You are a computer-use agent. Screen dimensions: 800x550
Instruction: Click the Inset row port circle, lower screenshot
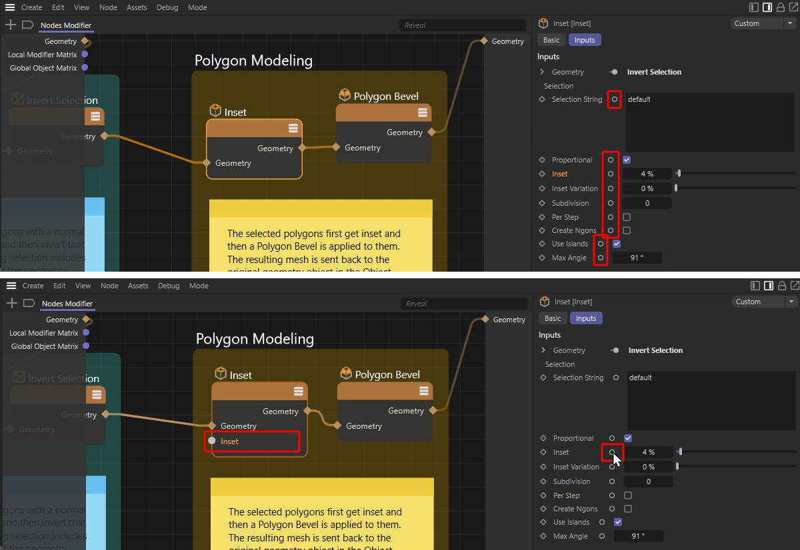[x=612, y=452]
